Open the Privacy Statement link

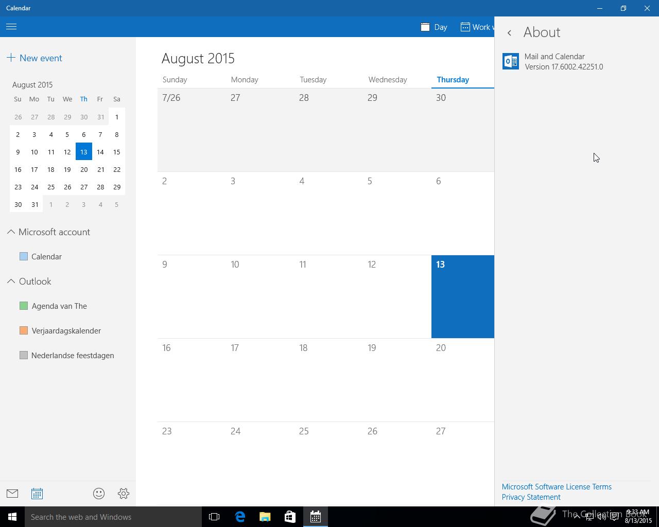(x=531, y=497)
